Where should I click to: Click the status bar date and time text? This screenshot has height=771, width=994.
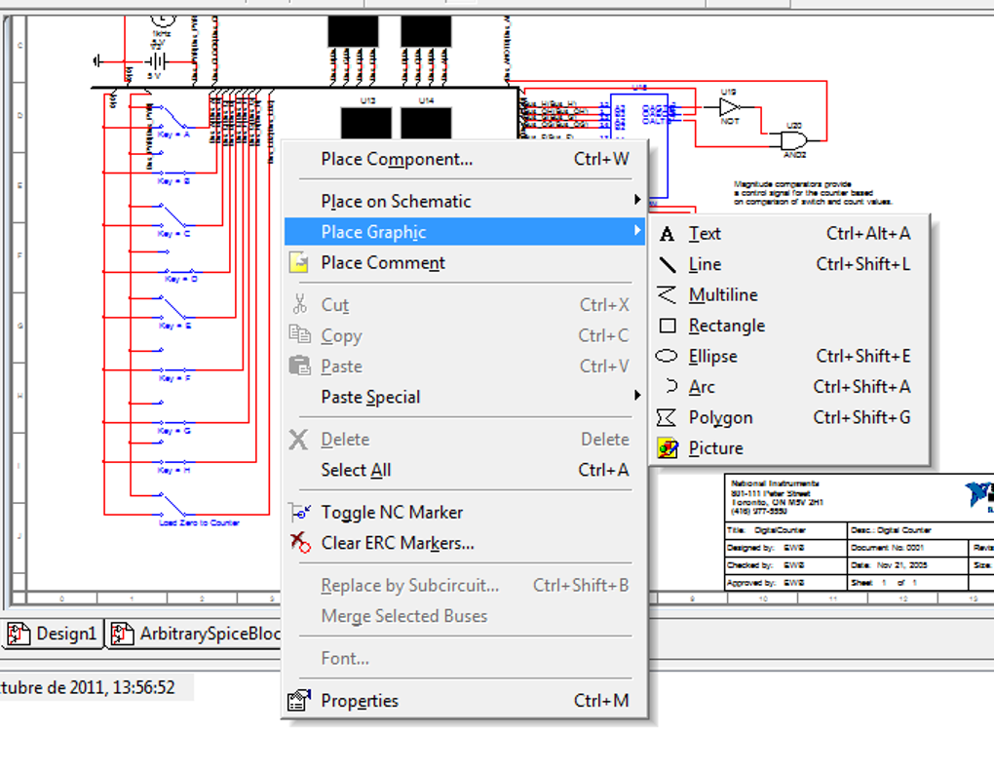(88, 687)
